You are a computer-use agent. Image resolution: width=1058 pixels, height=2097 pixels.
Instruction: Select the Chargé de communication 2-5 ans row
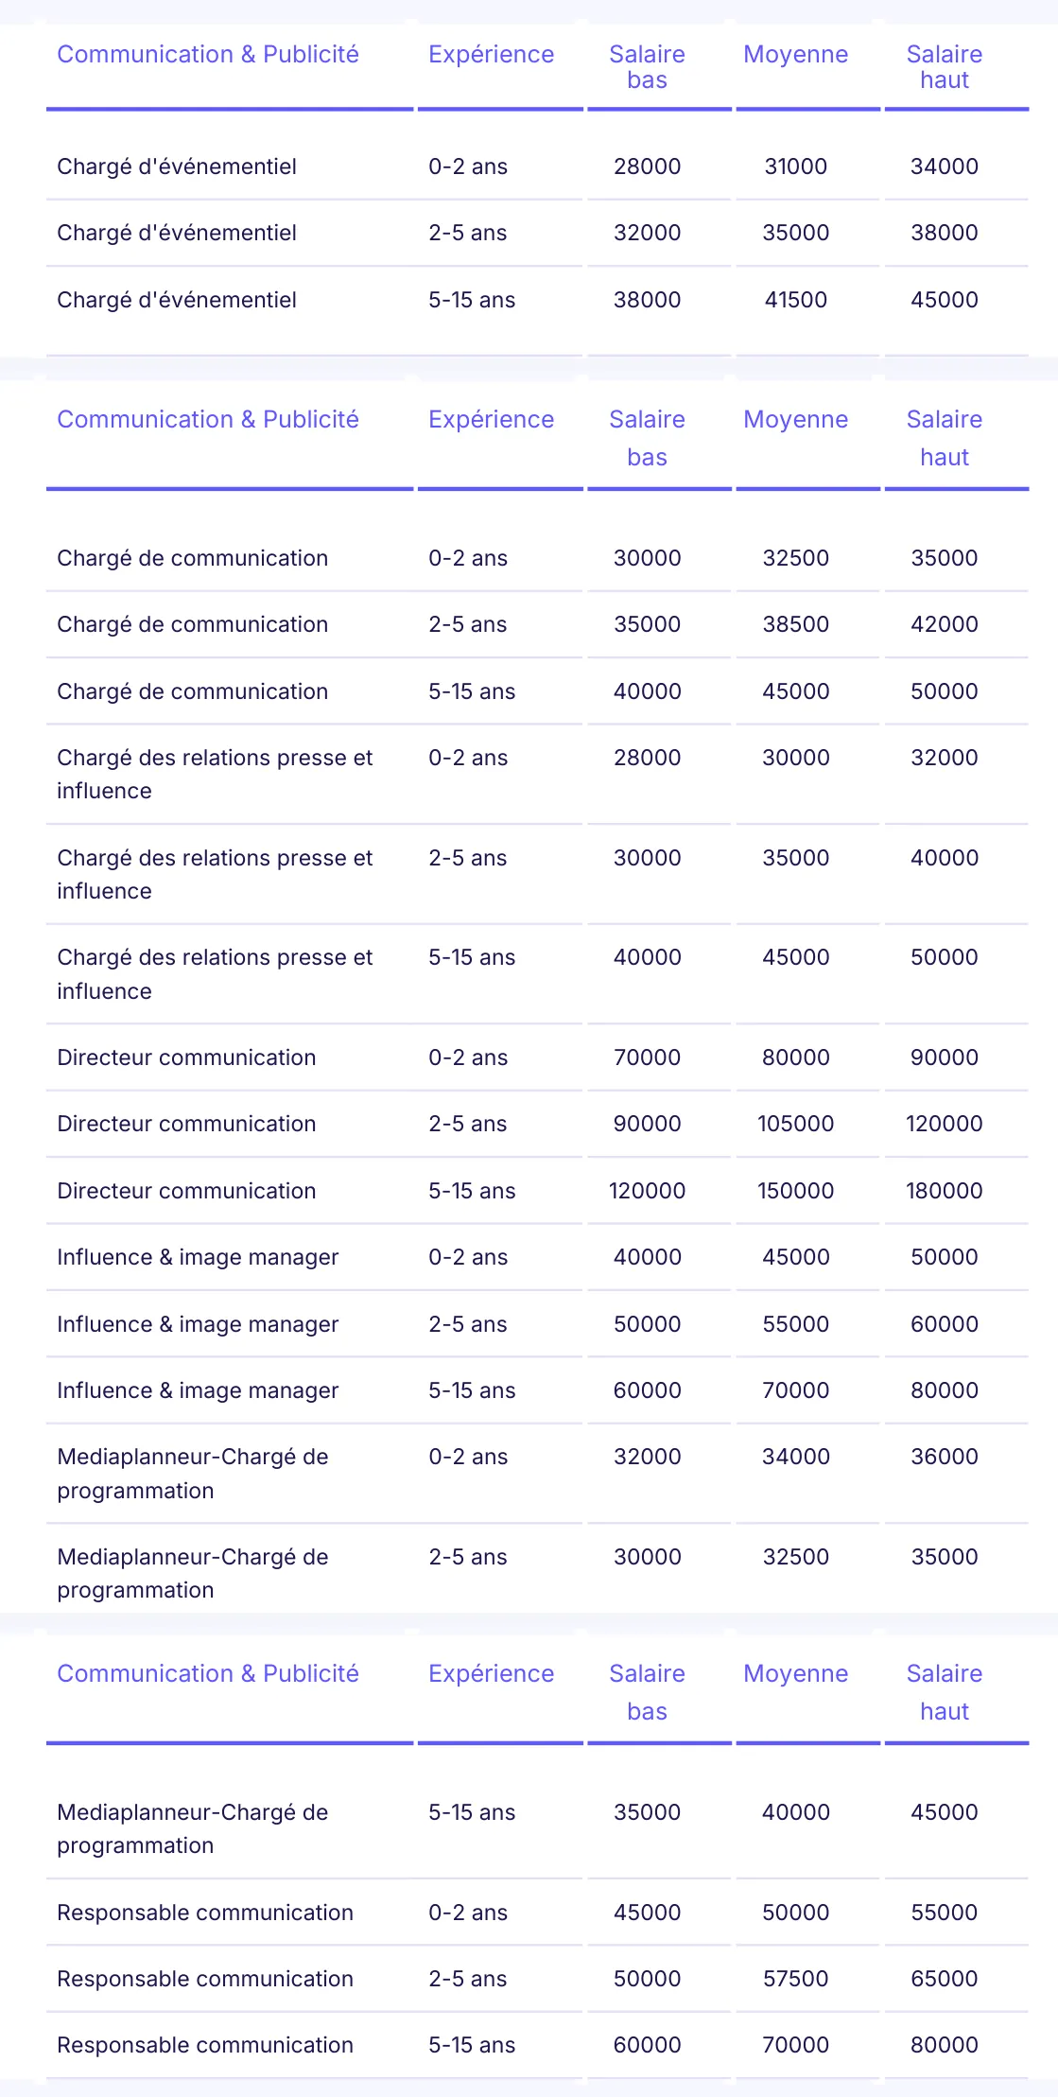click(537, 624)
